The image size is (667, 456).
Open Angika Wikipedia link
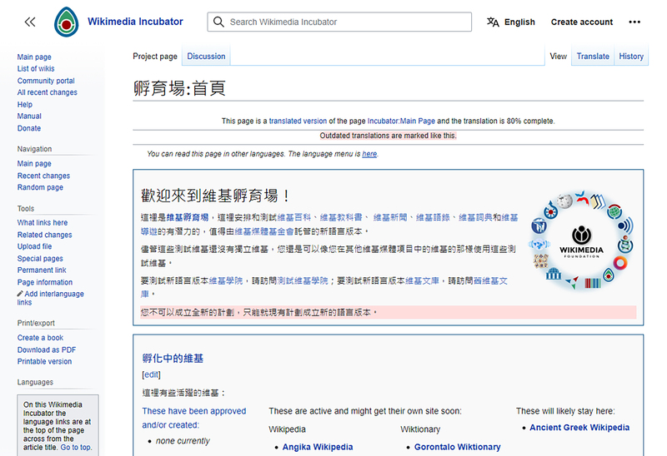point(318,447)
